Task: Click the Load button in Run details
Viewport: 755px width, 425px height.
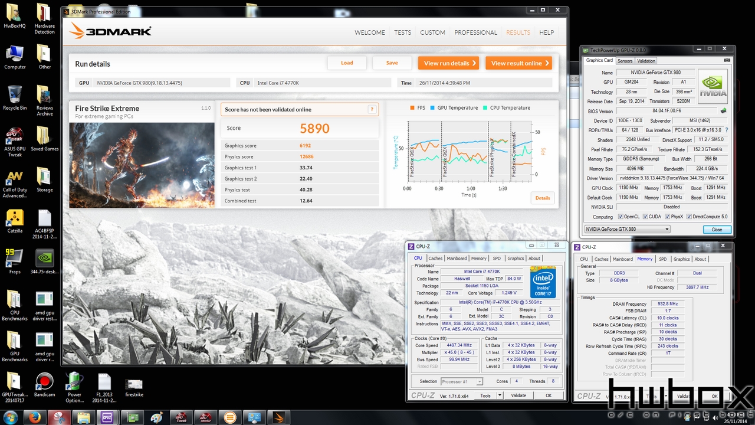Action: tap(347, 63)
